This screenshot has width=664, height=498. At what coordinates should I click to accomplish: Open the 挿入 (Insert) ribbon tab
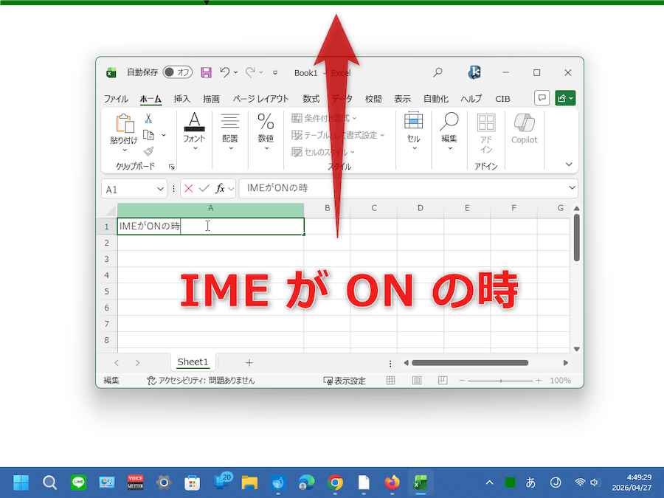[181, 99]
